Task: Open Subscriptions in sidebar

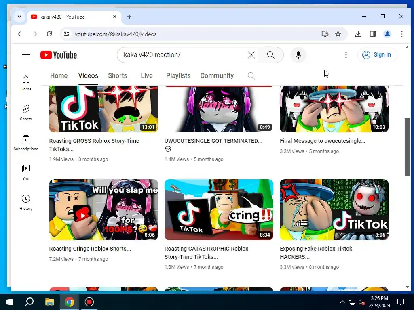Action: [26, 142]
